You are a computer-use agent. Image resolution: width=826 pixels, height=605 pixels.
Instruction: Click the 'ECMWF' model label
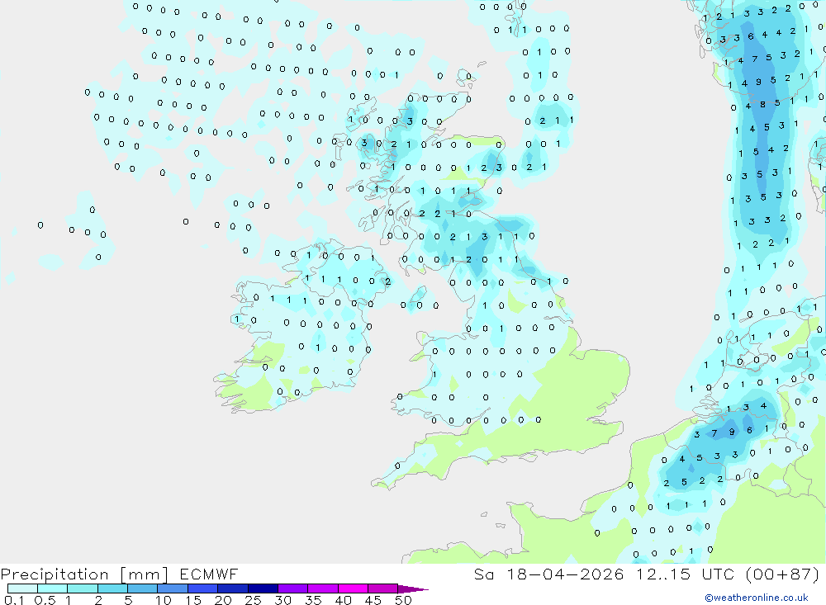click(209, 574)
